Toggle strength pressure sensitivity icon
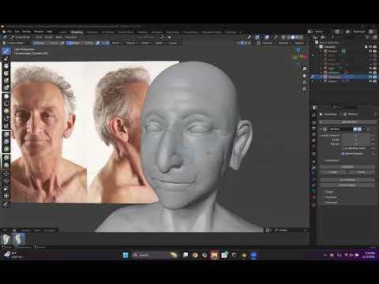 (x=97, y=43)
